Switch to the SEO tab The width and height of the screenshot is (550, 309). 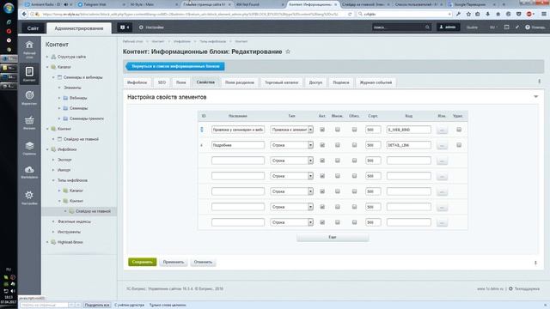(x=162, y=82)
